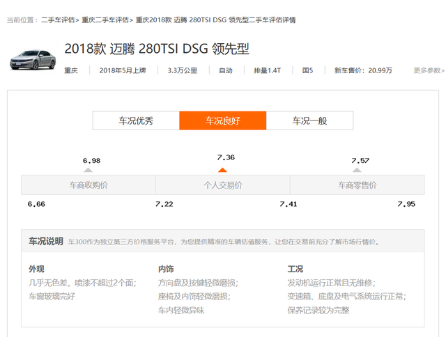Click the orange marker under 7.36
Screen dimensions: 446x337
point(222,170)
